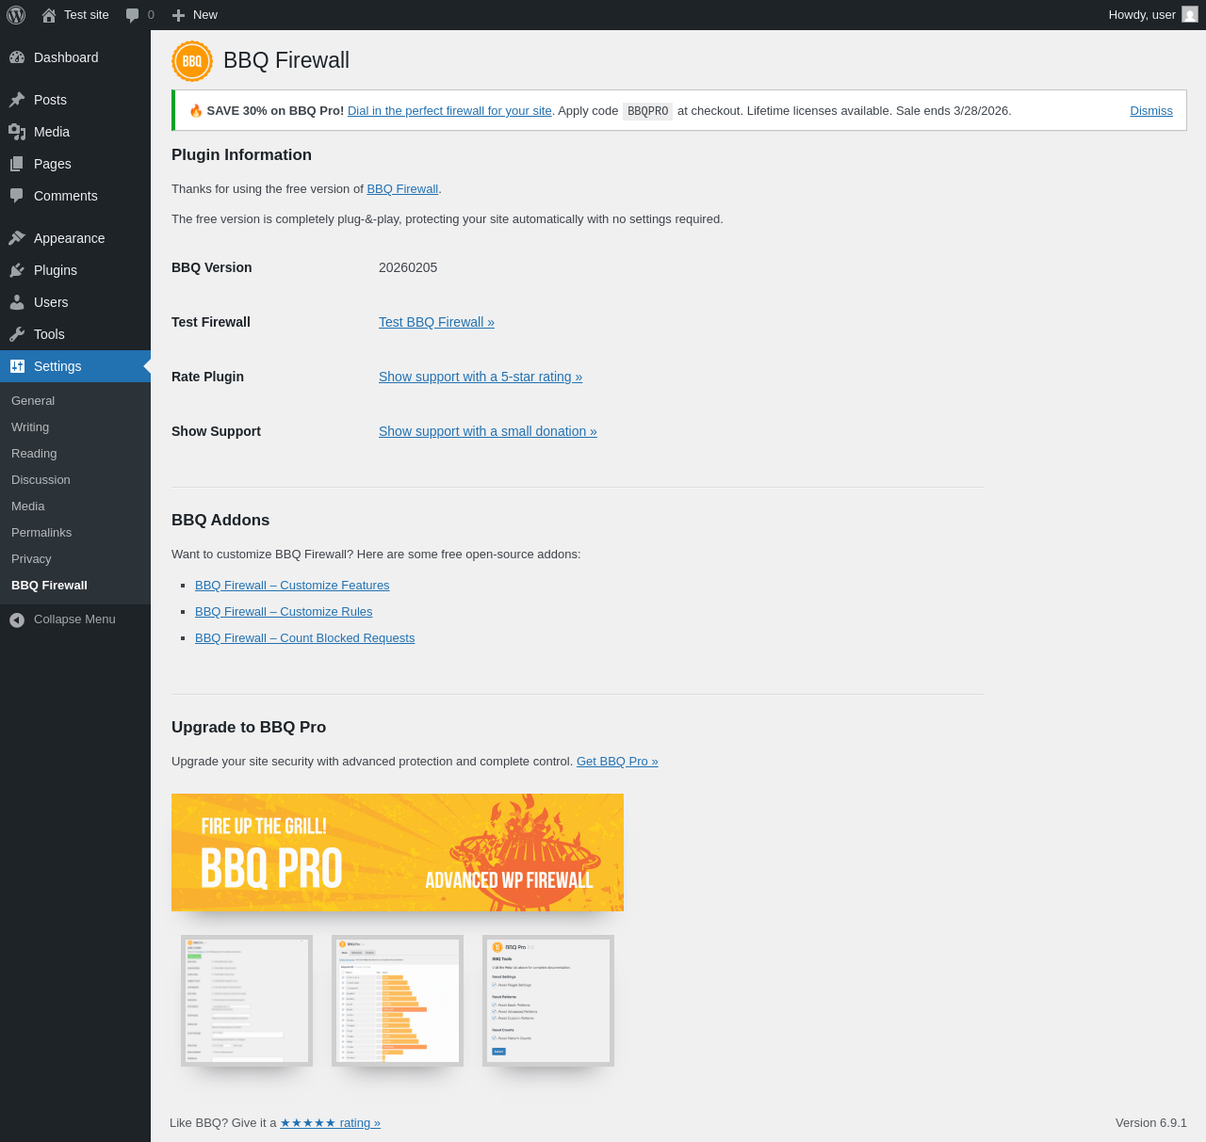Click the Posts pushpin icon

pyautogui.click(x=17, y=100)
